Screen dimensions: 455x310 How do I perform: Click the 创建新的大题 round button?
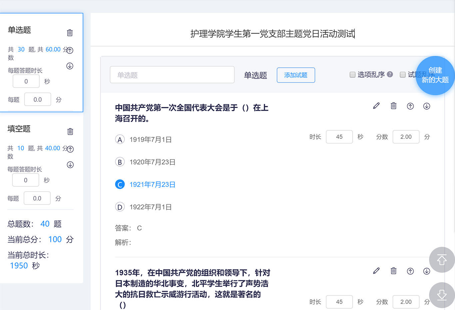tap(435, 75)
